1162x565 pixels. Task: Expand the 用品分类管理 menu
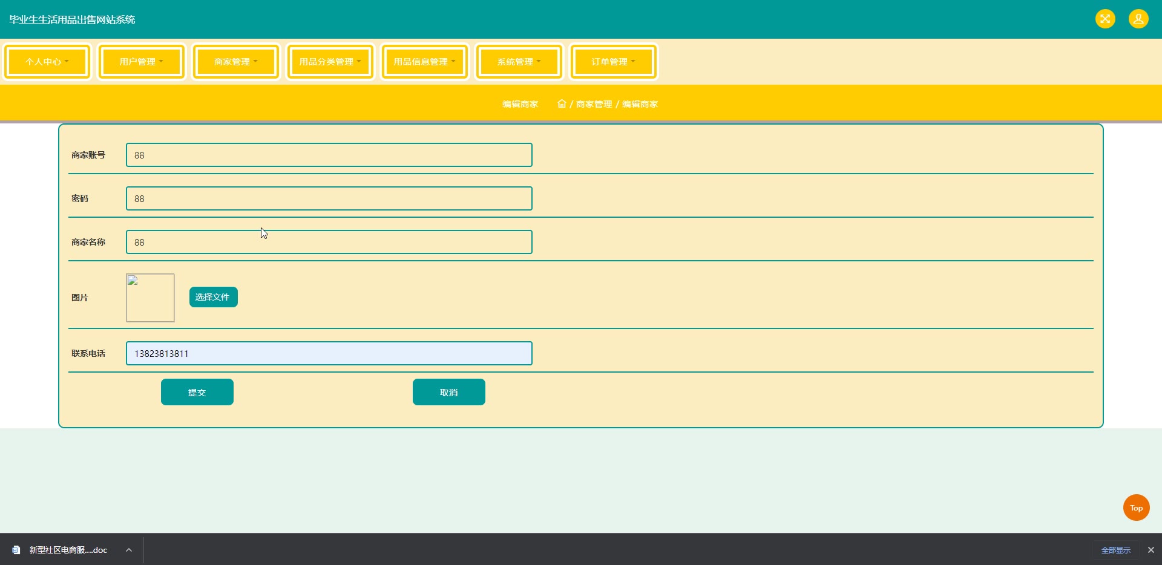[x=330, y=62]
